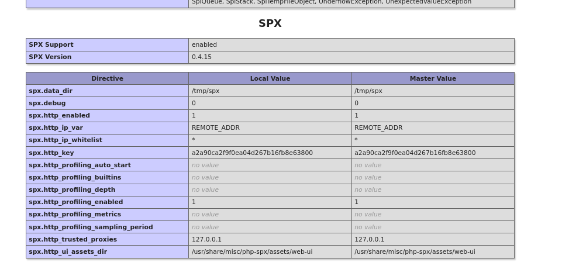Click REMOTE_ADDR in the Master Value column
Image resolution: width=562 pixels, height=262 pixels.
(x=378, y=127)
